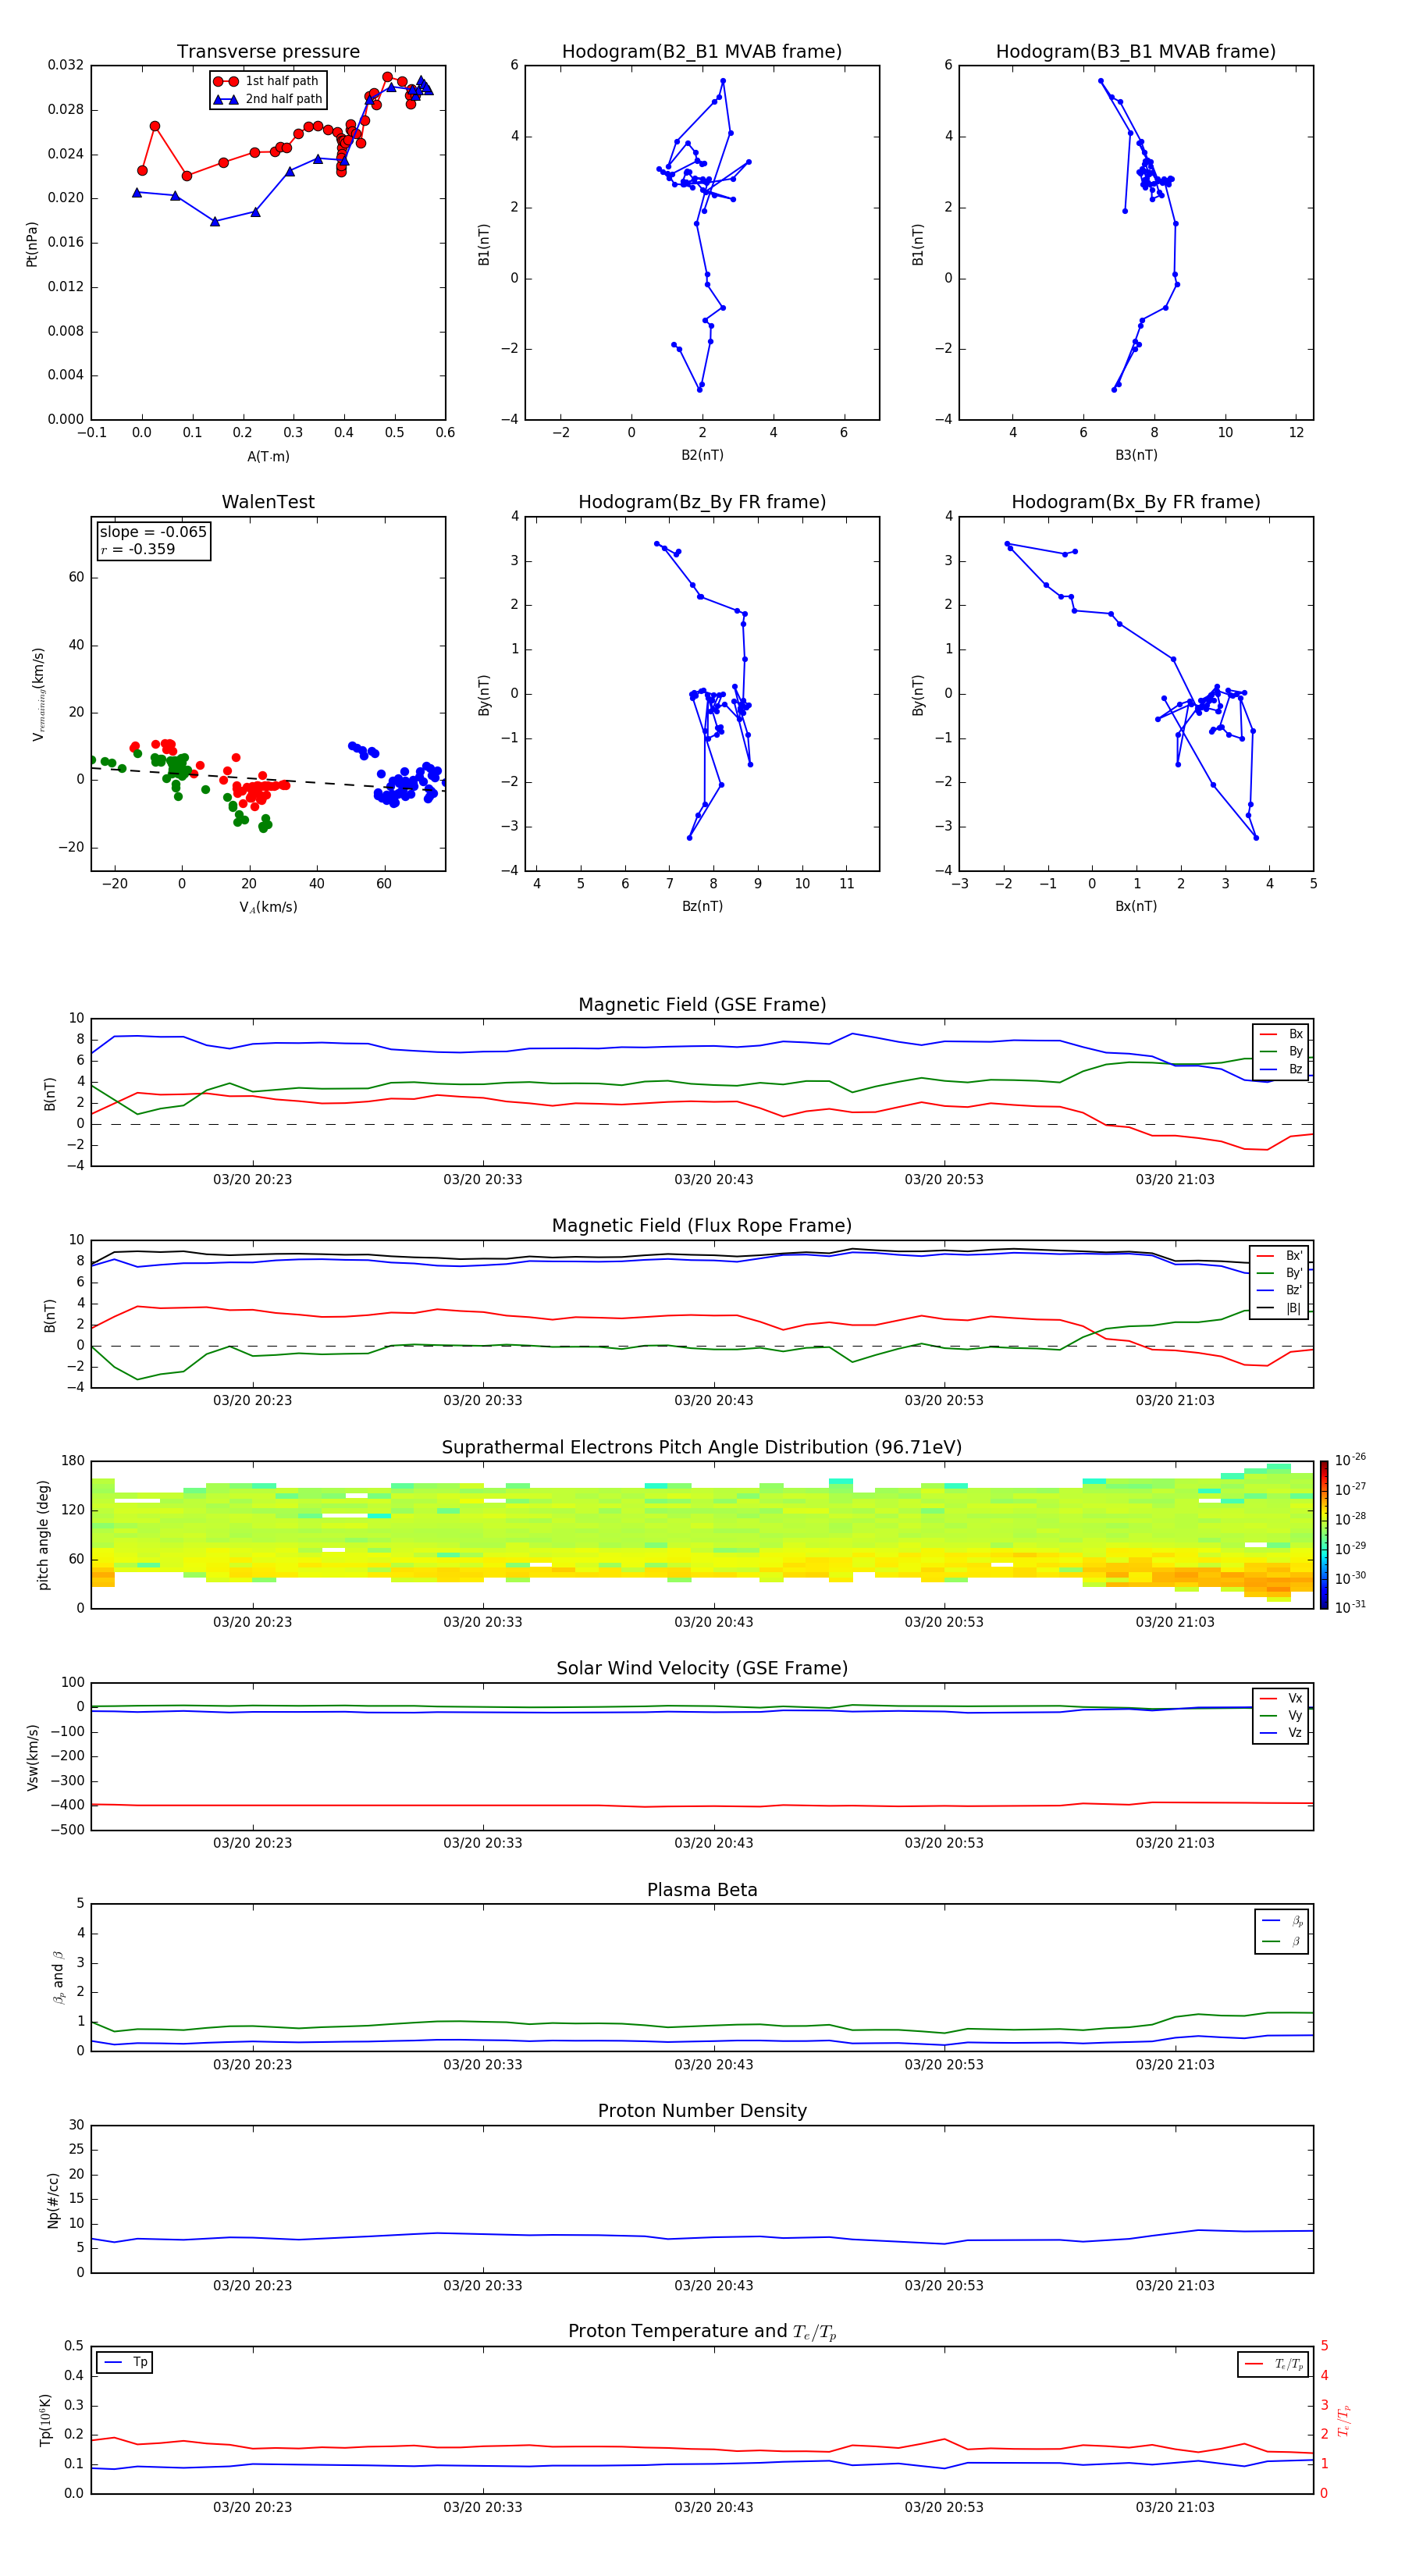Click the "Magnetic Field (GSE Frame)" title
This screenshot has height=2576, width=1405.
coord(702,1004)
